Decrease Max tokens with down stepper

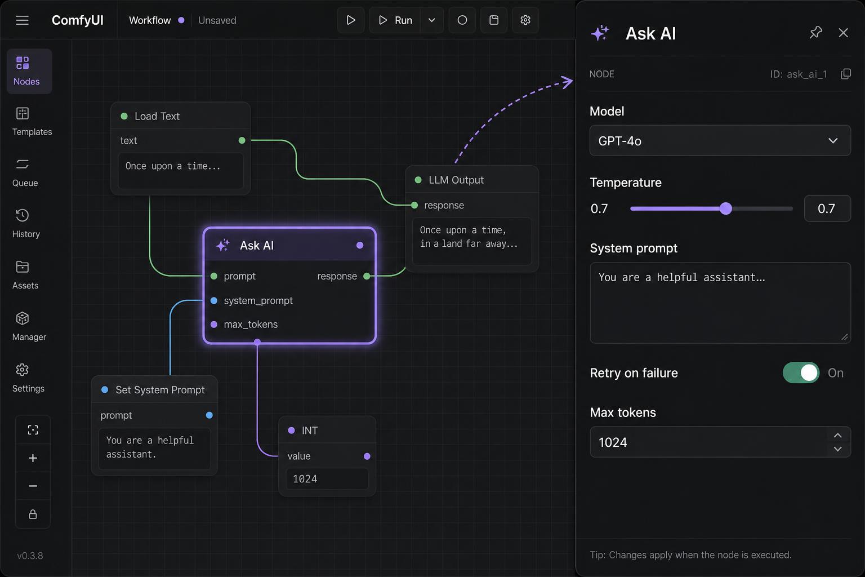click(837, 449)
